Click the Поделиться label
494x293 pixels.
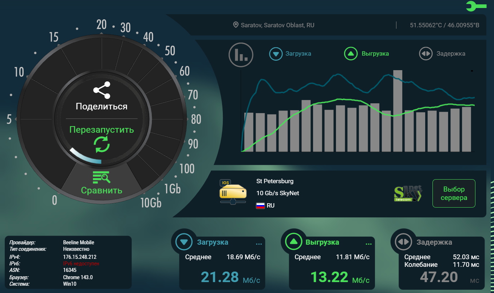(x=102, y=107)
